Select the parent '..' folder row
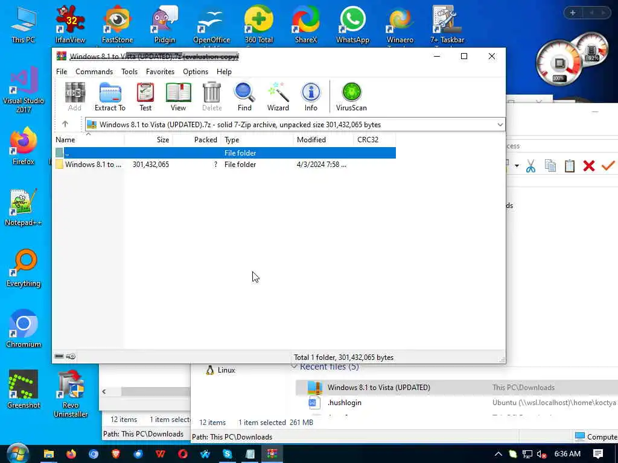Screen dimensions: 618x463 (x=225, y=153)
